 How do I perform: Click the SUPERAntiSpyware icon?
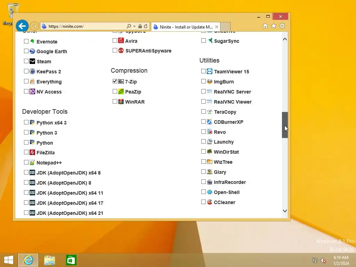click(x=121, y=51)
